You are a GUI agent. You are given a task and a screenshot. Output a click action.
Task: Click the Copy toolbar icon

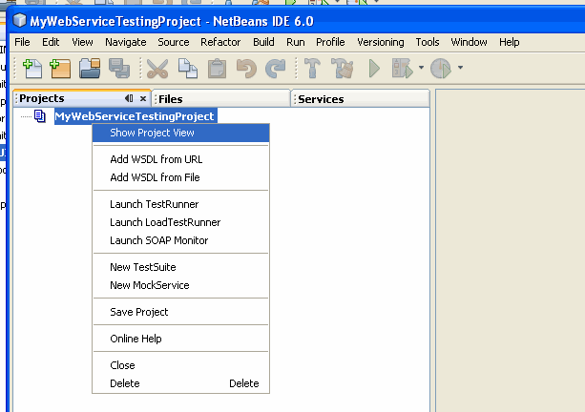[x=188, y=69]
